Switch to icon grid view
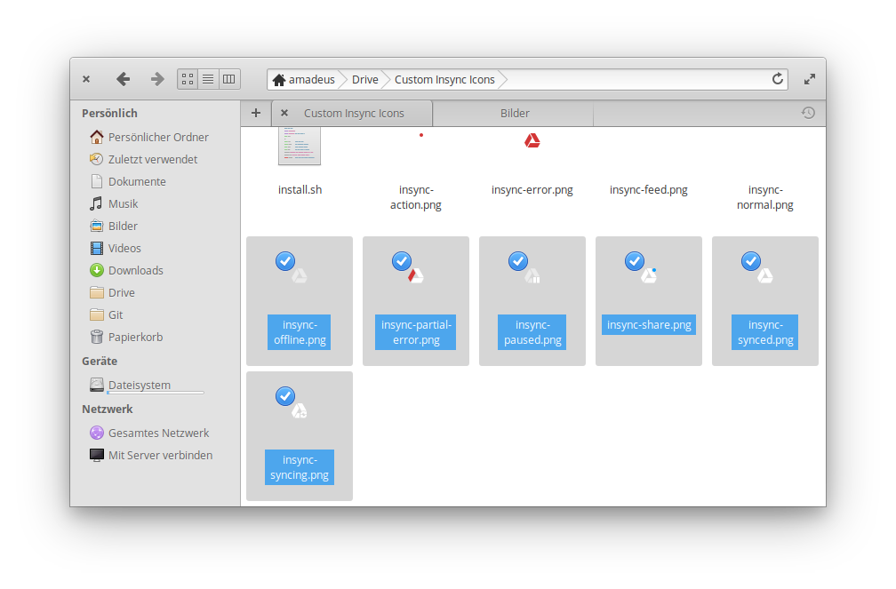The width and height of the screenshot is (896, 589). click(x=188, y=79)
